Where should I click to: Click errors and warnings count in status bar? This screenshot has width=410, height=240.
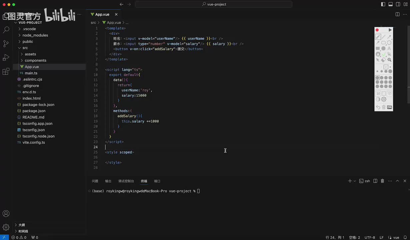[19, 237]
